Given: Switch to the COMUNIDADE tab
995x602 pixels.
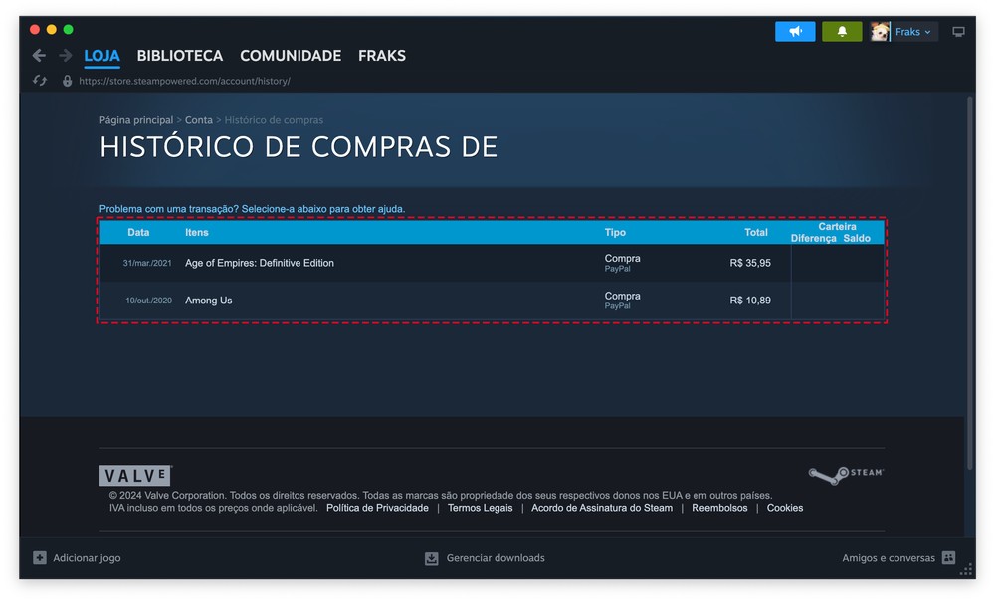Looking at the screenshot, I should click(291, 56).
